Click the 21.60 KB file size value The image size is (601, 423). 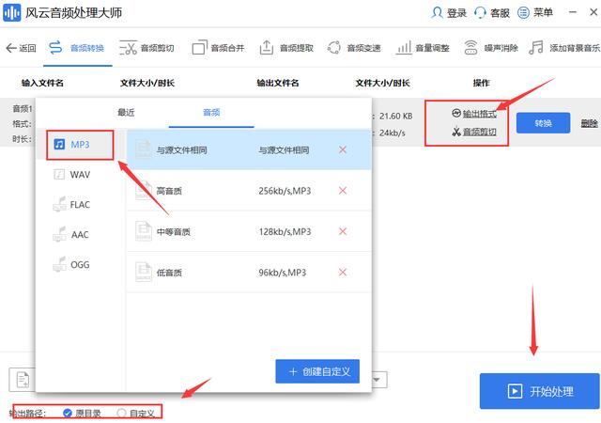coord(396,116)
